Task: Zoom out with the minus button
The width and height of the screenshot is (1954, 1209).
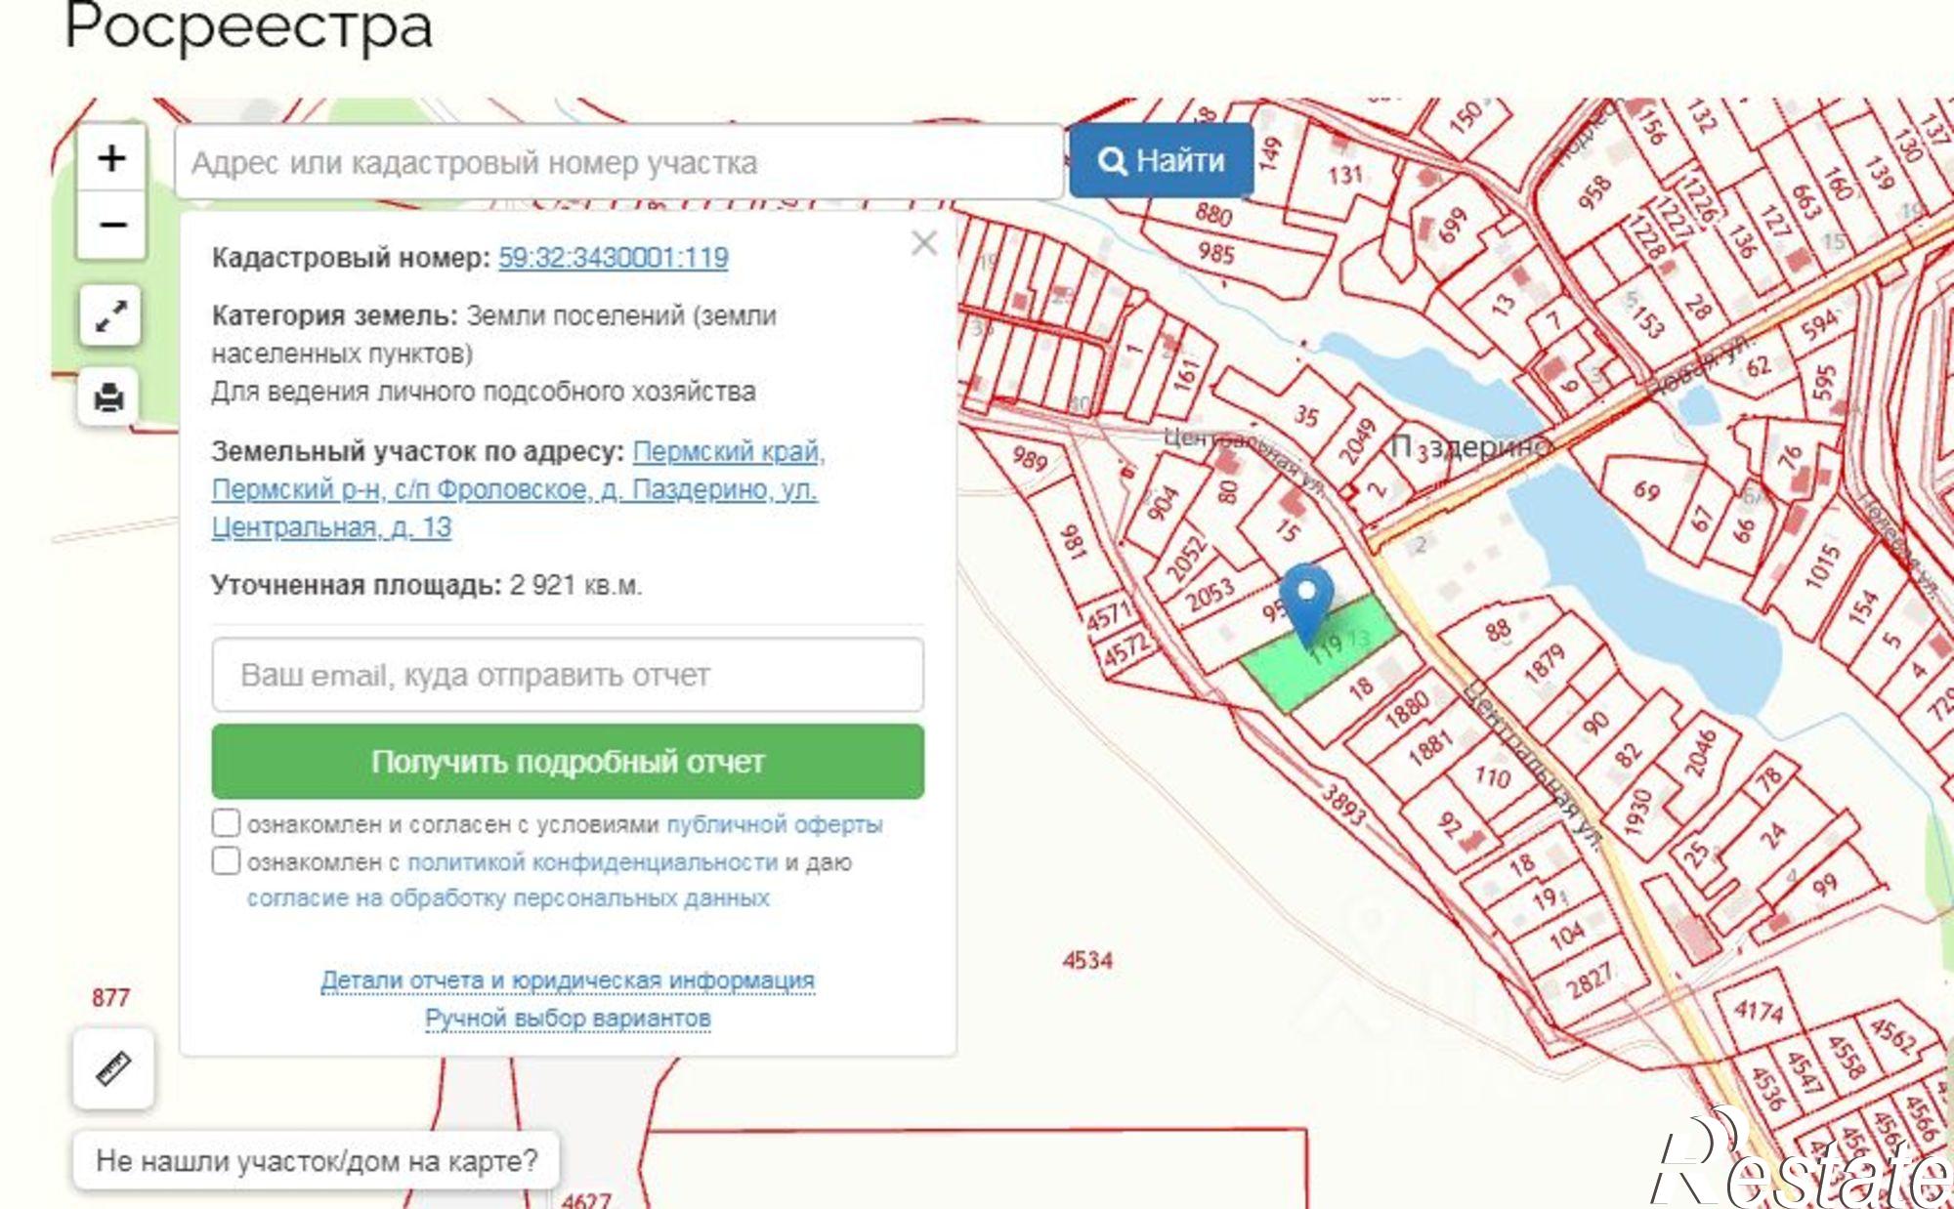Action: click(112, 226)
